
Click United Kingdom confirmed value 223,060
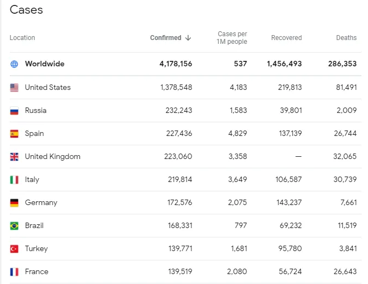pyautogui.click(x=178, y=156)
